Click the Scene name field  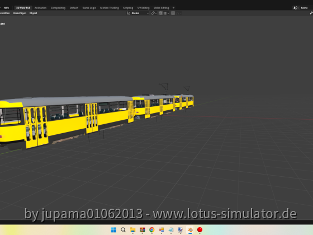tap(306, 8)
